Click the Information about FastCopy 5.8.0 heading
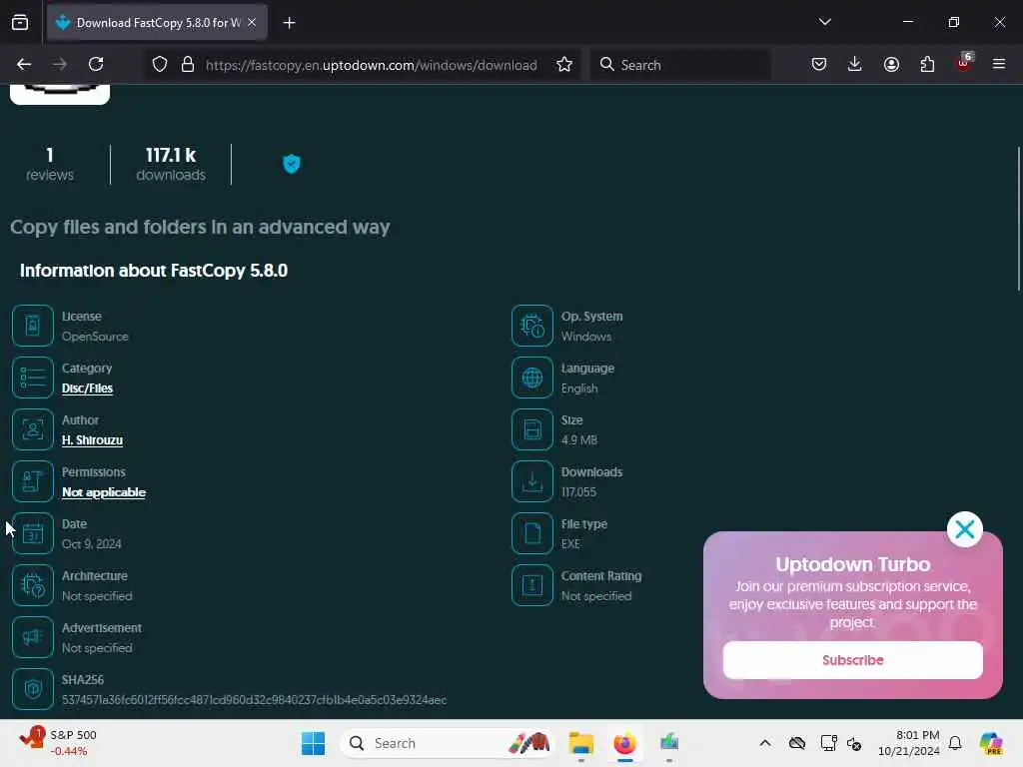 click(154, 271)
